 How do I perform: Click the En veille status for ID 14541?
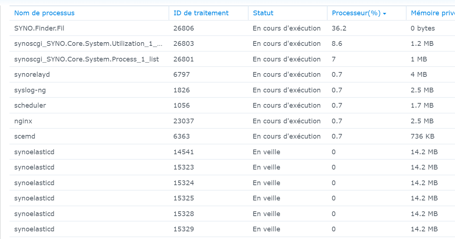pos(266,152)
